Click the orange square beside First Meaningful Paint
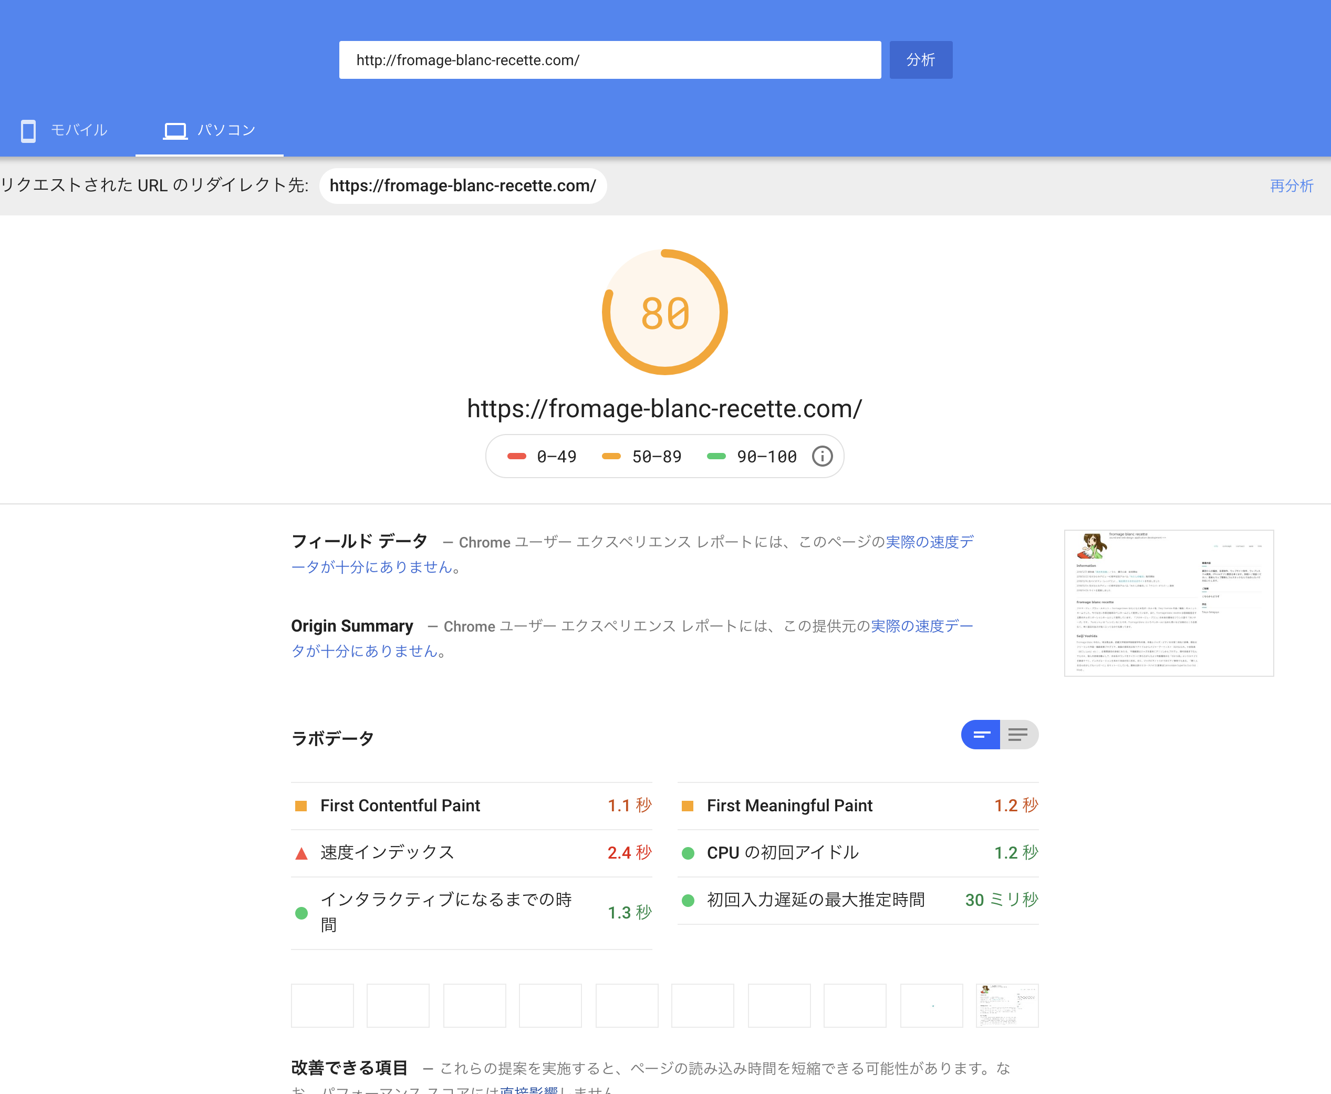1331x1094 pixels. [688, 805]
